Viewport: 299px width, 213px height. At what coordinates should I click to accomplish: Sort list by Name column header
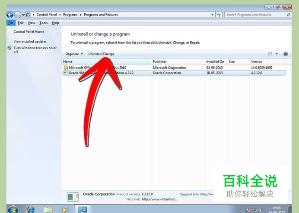pyautogui.click(x=106, y=62)
